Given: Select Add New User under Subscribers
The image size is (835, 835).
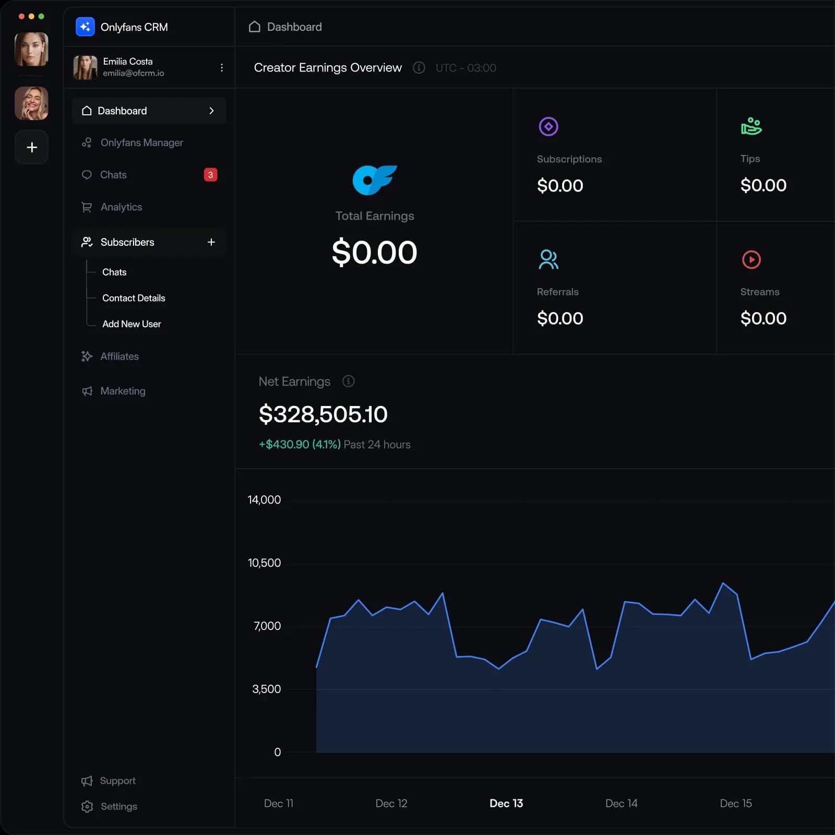Looking at the screenshot, I should coord(132,324).
